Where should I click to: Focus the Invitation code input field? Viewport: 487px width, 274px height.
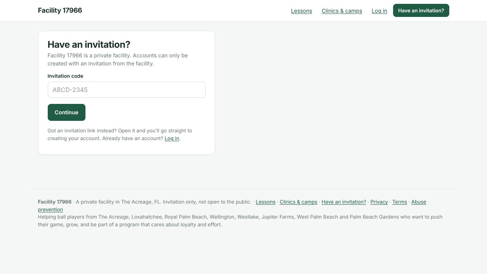point(126,90)
